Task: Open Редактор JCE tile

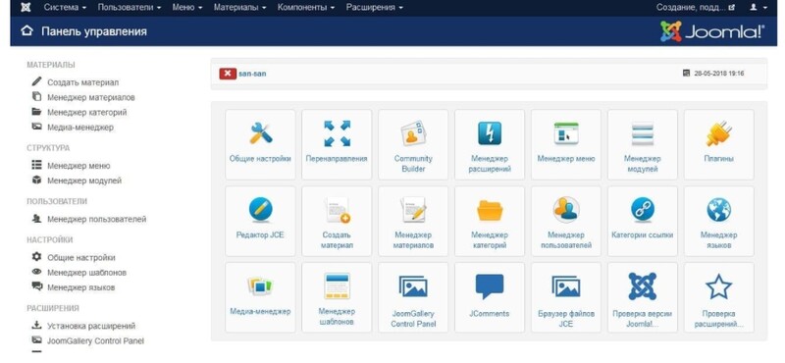Action: [x=260, y=221]
